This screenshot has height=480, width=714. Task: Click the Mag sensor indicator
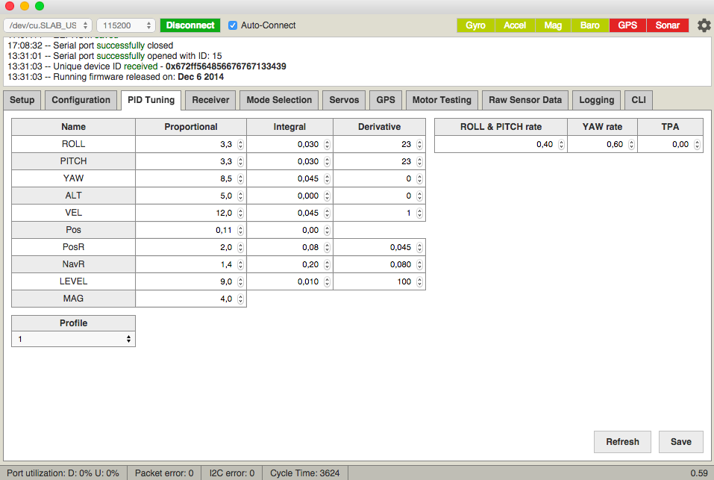click(x=553, y=25)
